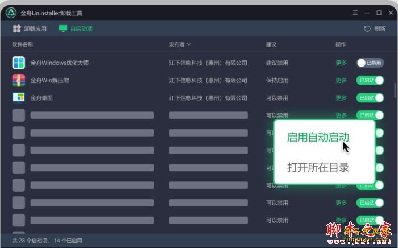This screenshot has width=398, height=248.
Task: Choose 启用自动启动 in the popup menu
Action: point(318,137)
